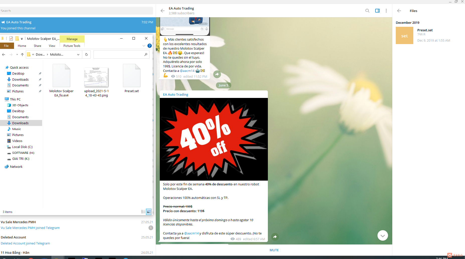
Task: Mute the EA Auto Trading channel
Action: [x=274, y=250]
